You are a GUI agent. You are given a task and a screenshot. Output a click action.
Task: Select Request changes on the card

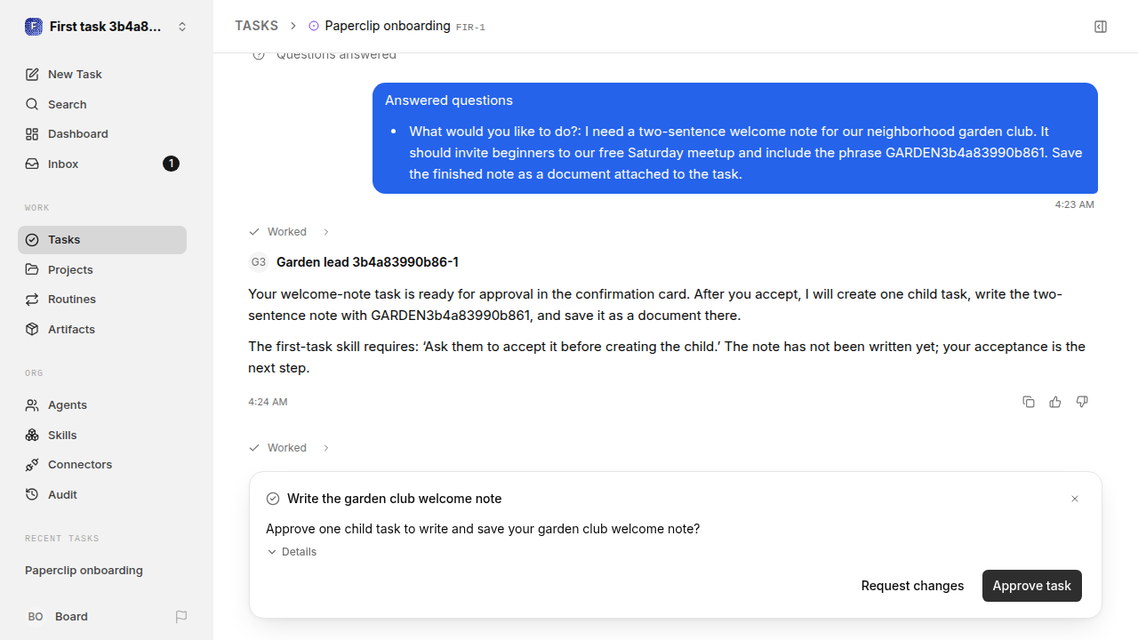tap(912, 586)
